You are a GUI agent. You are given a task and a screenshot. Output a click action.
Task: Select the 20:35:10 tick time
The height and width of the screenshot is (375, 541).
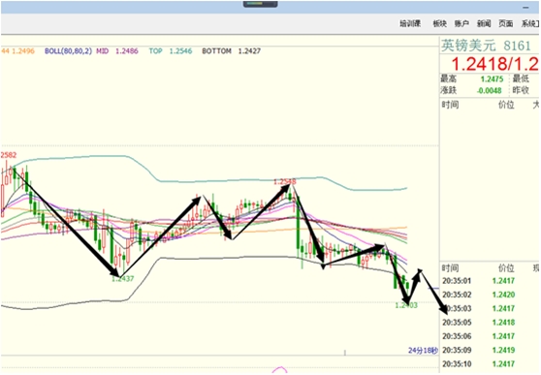pyautogui.click(x=457, y=364)
